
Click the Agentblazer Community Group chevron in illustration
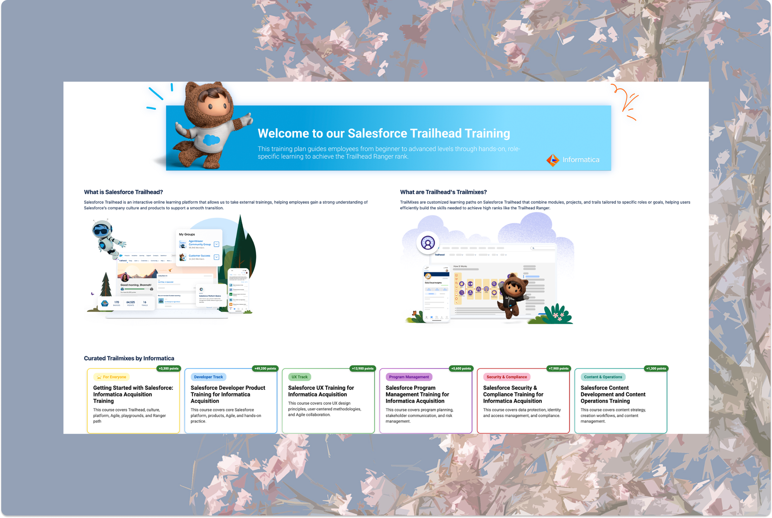click(216, 244)
